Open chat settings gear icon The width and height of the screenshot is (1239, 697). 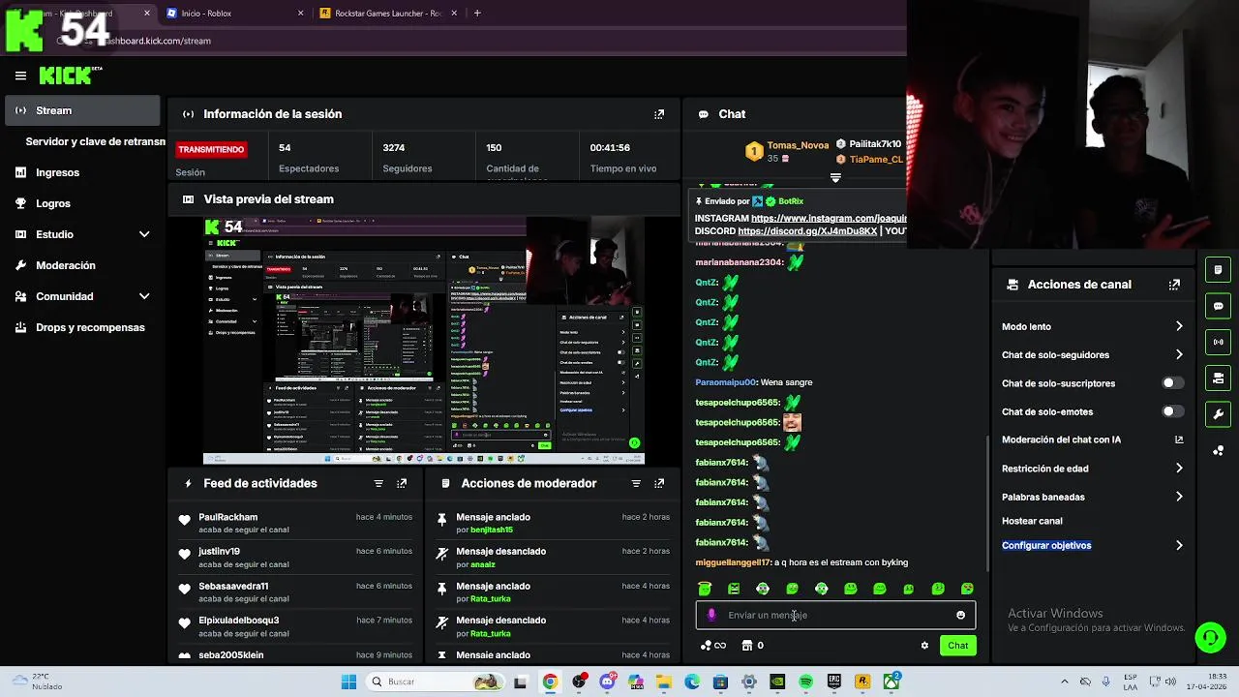[924, 646]
